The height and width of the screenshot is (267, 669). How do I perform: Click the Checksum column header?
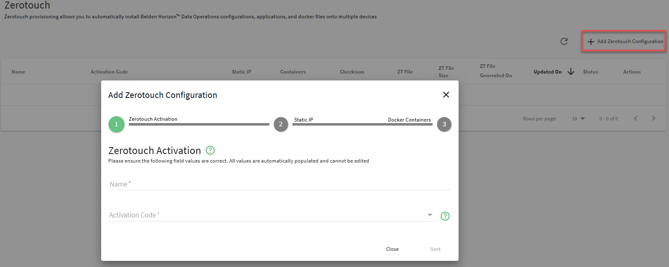pyautogui.click(x=352, y=72)
